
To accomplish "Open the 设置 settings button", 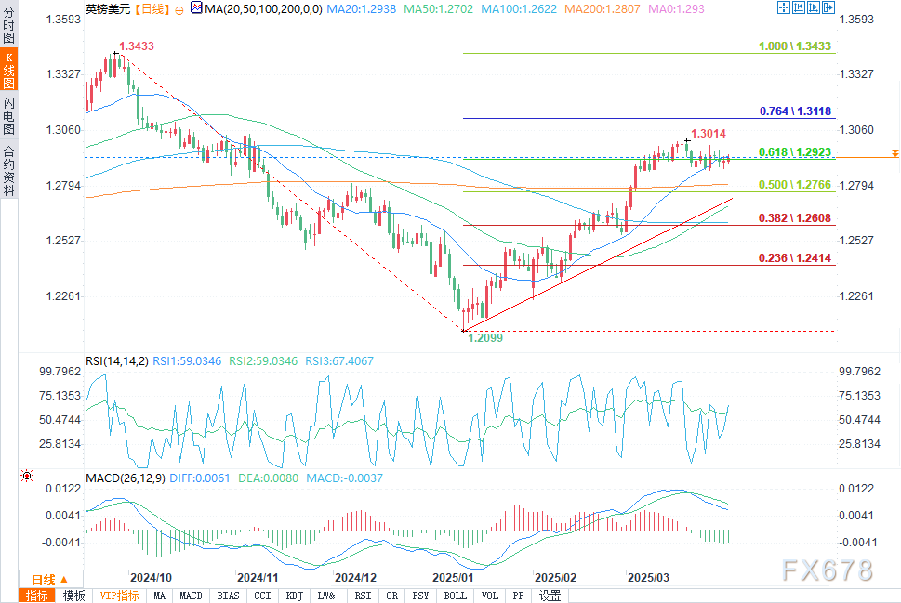I will click(550, 596).
